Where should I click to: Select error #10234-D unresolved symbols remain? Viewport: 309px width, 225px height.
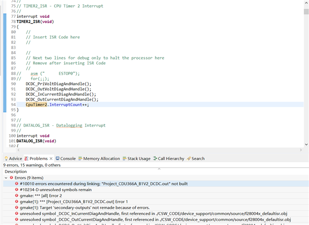coord(156,190)
